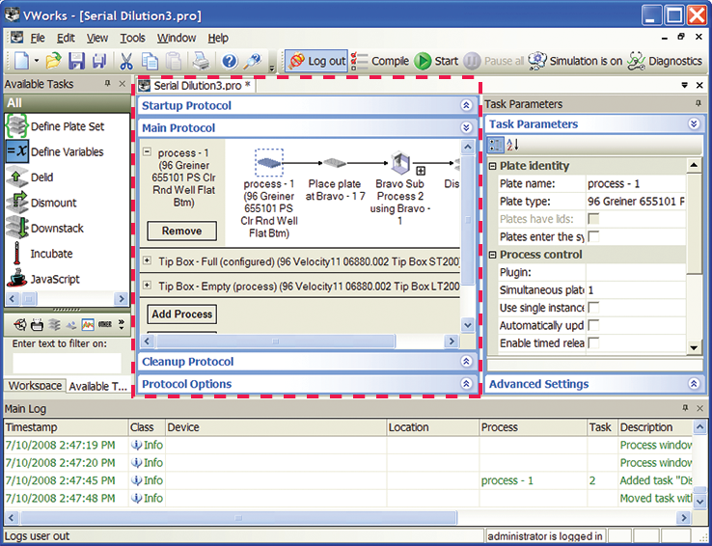Select the Downstack task icon
Viewport: 712px width, 546px height.
(16, 229)
